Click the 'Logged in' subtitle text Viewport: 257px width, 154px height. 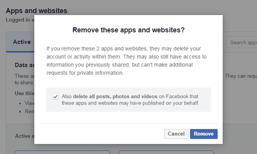[x=20, y=20]
